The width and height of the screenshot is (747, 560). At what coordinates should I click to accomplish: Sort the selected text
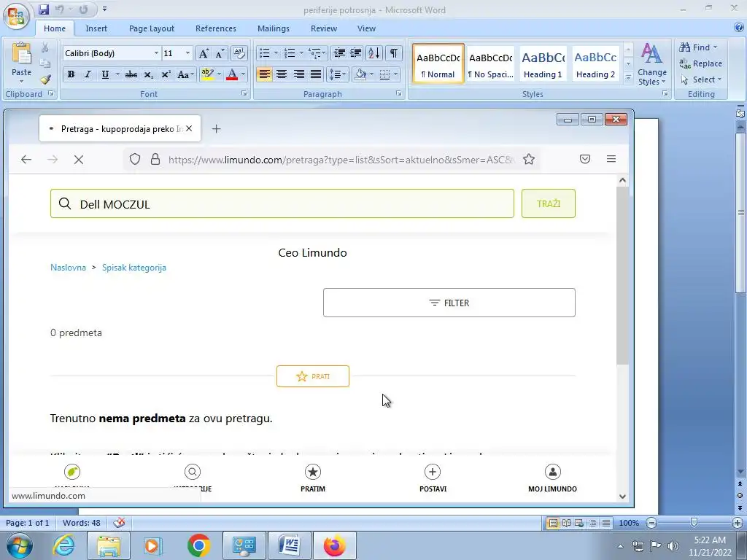(x=374, y=52)
